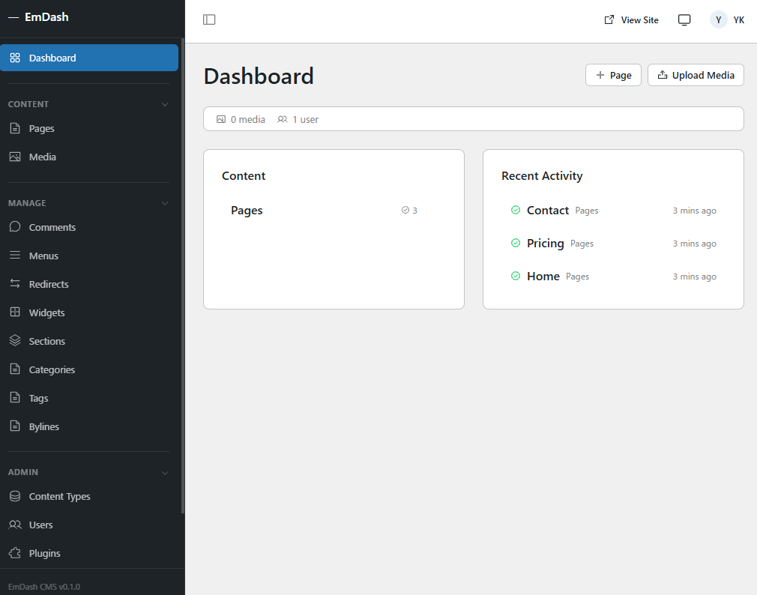This screenshot has height=595, width=757.
Task: Open Menus in the sidebar
Action: point(43,256)
